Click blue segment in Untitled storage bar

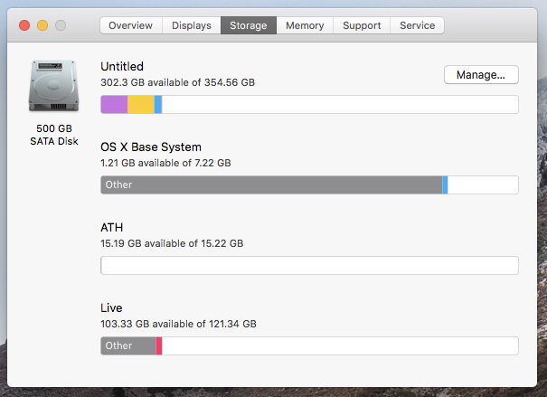[158, 104]
